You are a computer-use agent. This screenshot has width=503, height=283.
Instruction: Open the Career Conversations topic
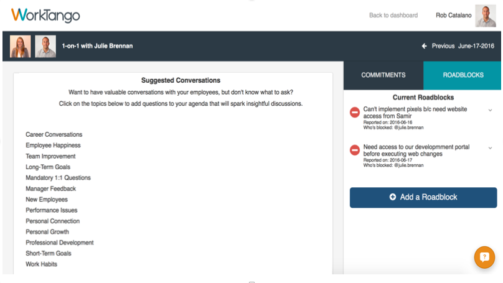54,134
